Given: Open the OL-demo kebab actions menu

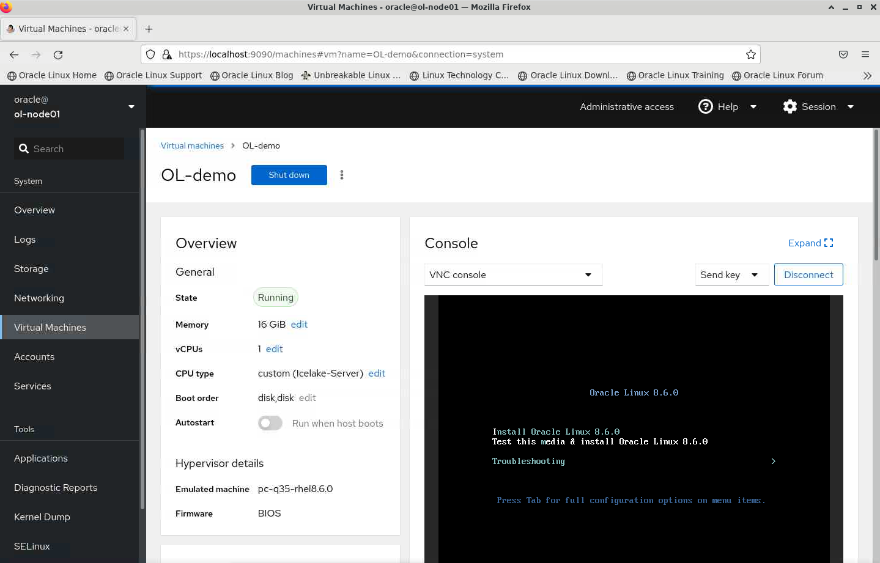Looking at the screenshot, I should pyautogui.click(x=342, y=175).
